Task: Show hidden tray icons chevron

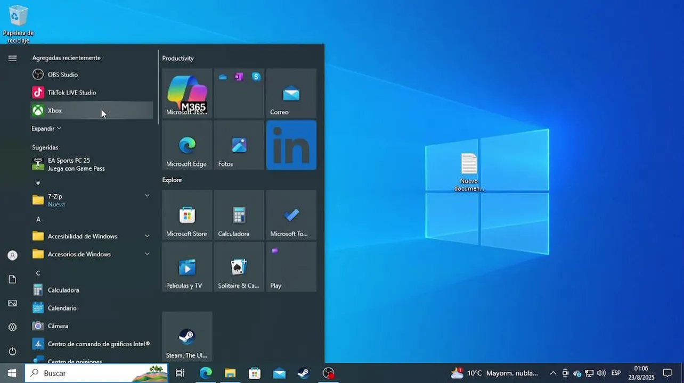Action: (553, 373)
